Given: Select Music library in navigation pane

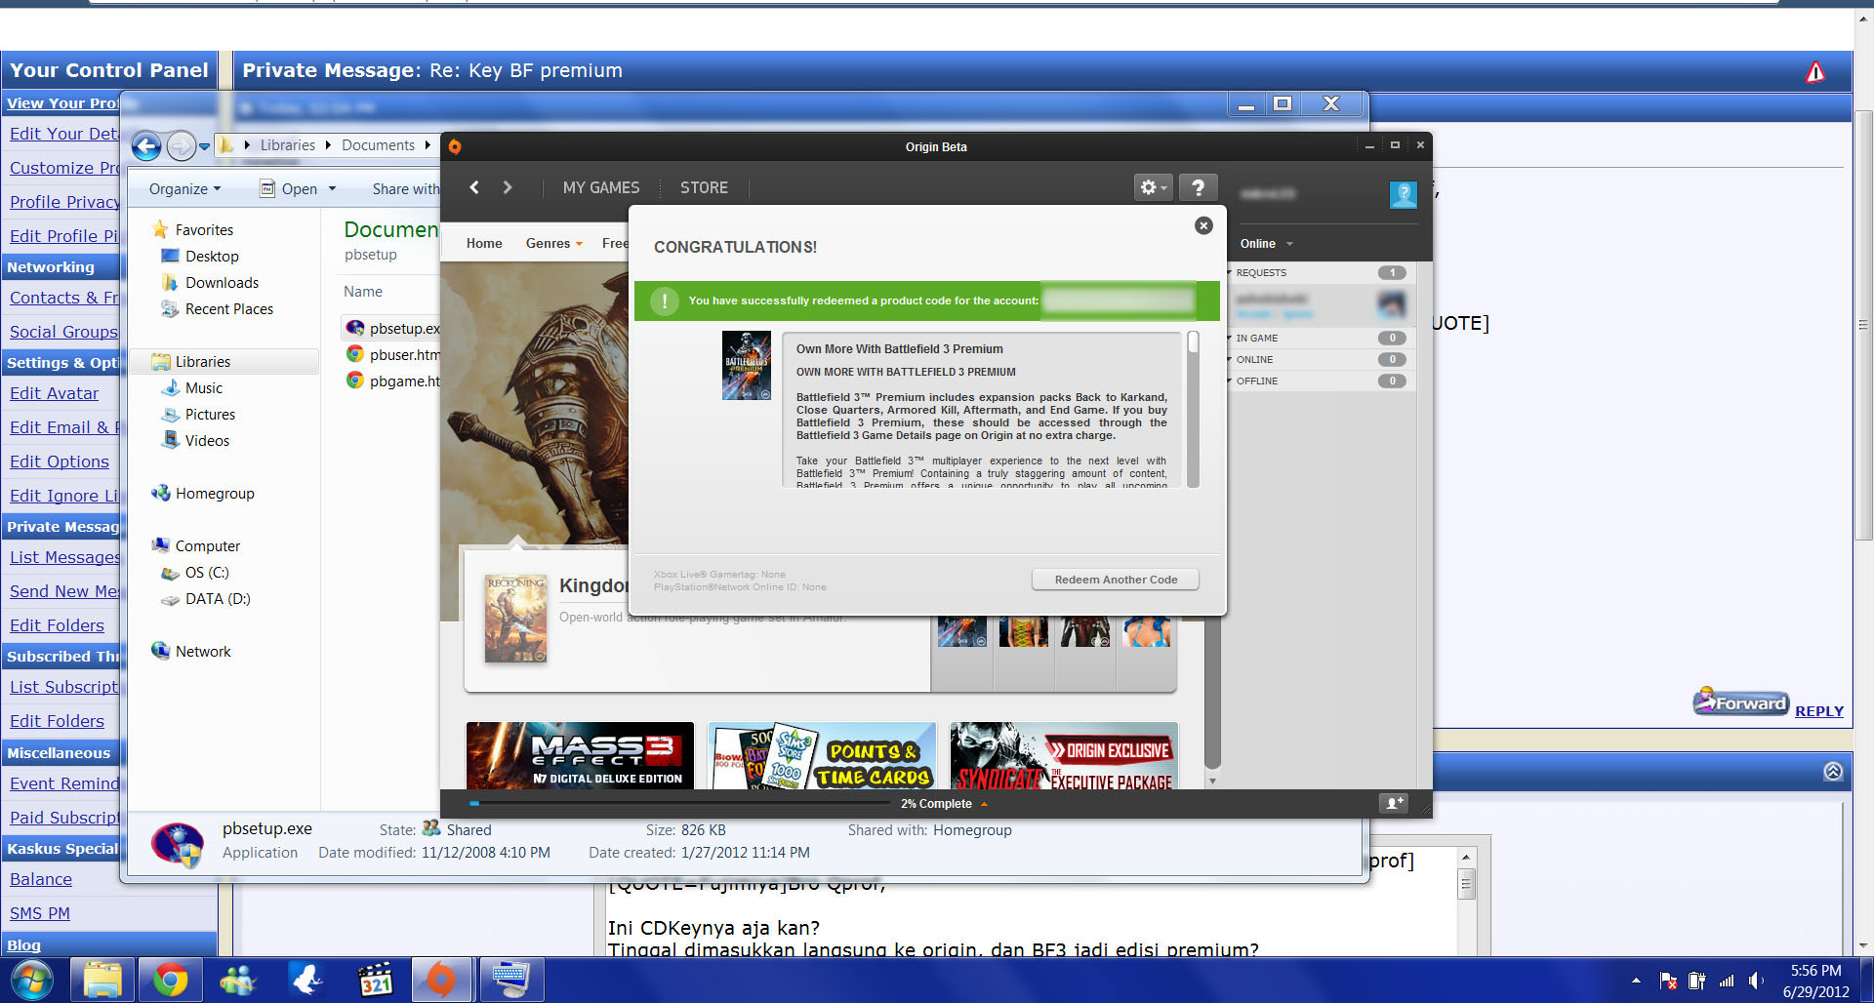Looking at the screenshot, I should (192, 388).
